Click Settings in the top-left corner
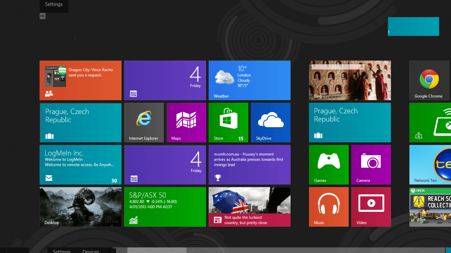451x253 pixels. [x=53, y=4]
